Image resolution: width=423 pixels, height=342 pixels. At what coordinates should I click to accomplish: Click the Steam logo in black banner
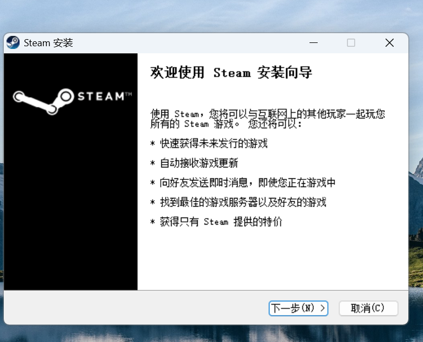(72, 101)
